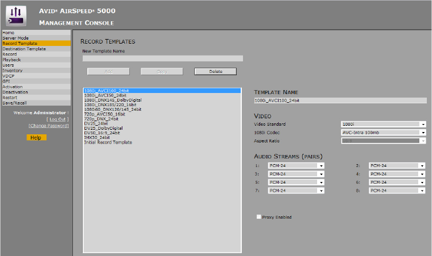Click the New Template Name input field
Screen dimensions: 432x256
(x=163, y=59)
